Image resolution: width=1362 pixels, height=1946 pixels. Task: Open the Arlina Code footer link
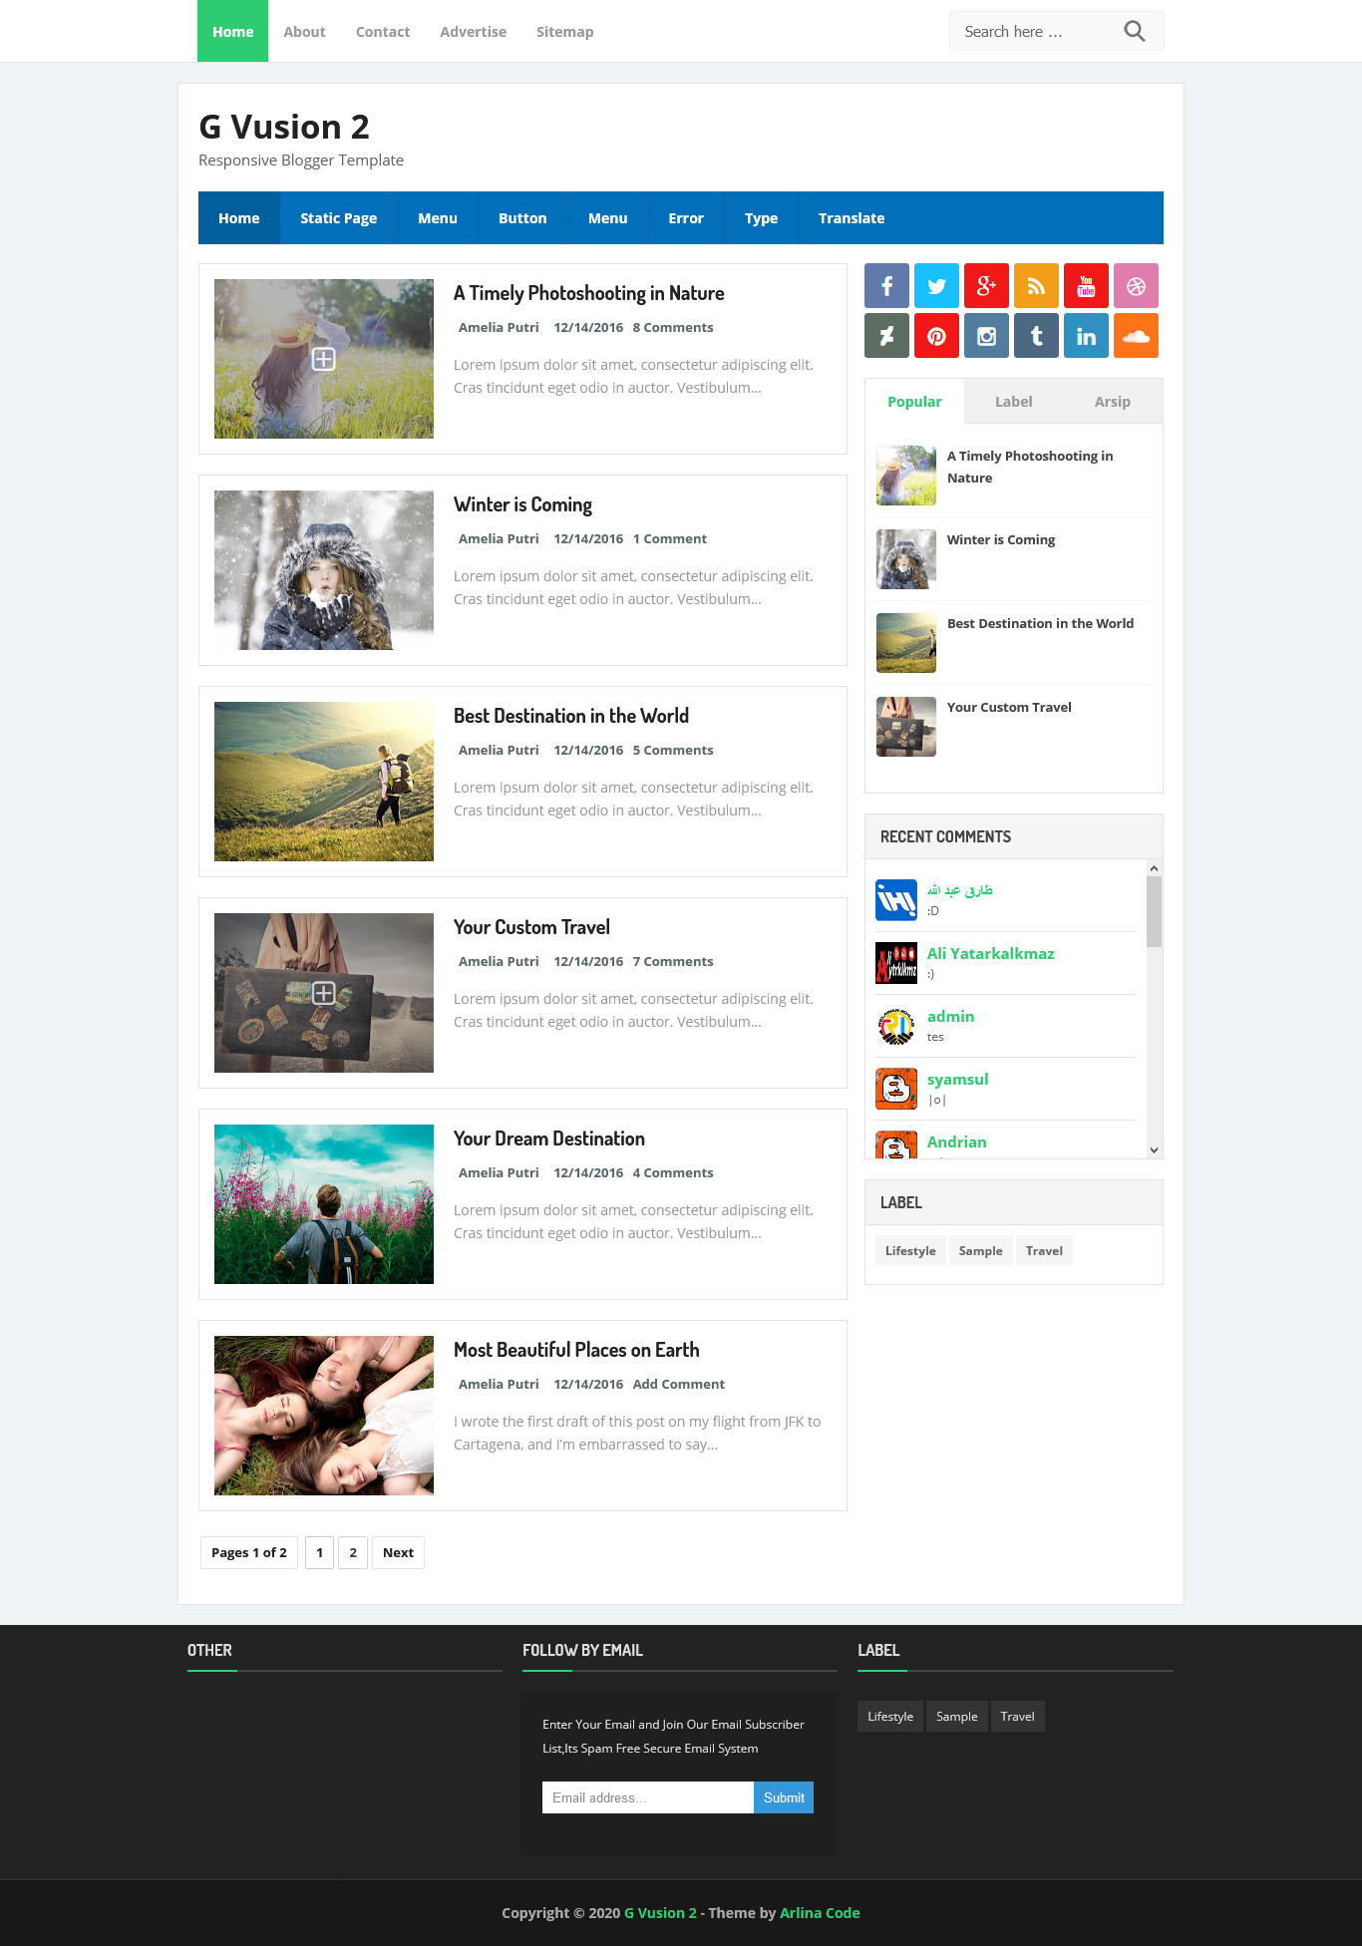(820, 1912)
